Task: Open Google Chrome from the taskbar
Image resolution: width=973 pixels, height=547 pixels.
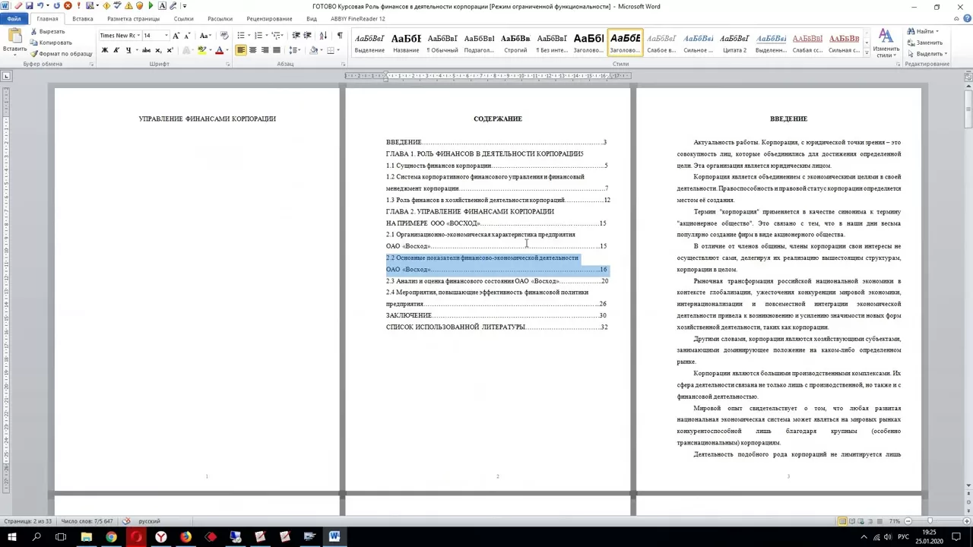Action: tap(111, 537)
